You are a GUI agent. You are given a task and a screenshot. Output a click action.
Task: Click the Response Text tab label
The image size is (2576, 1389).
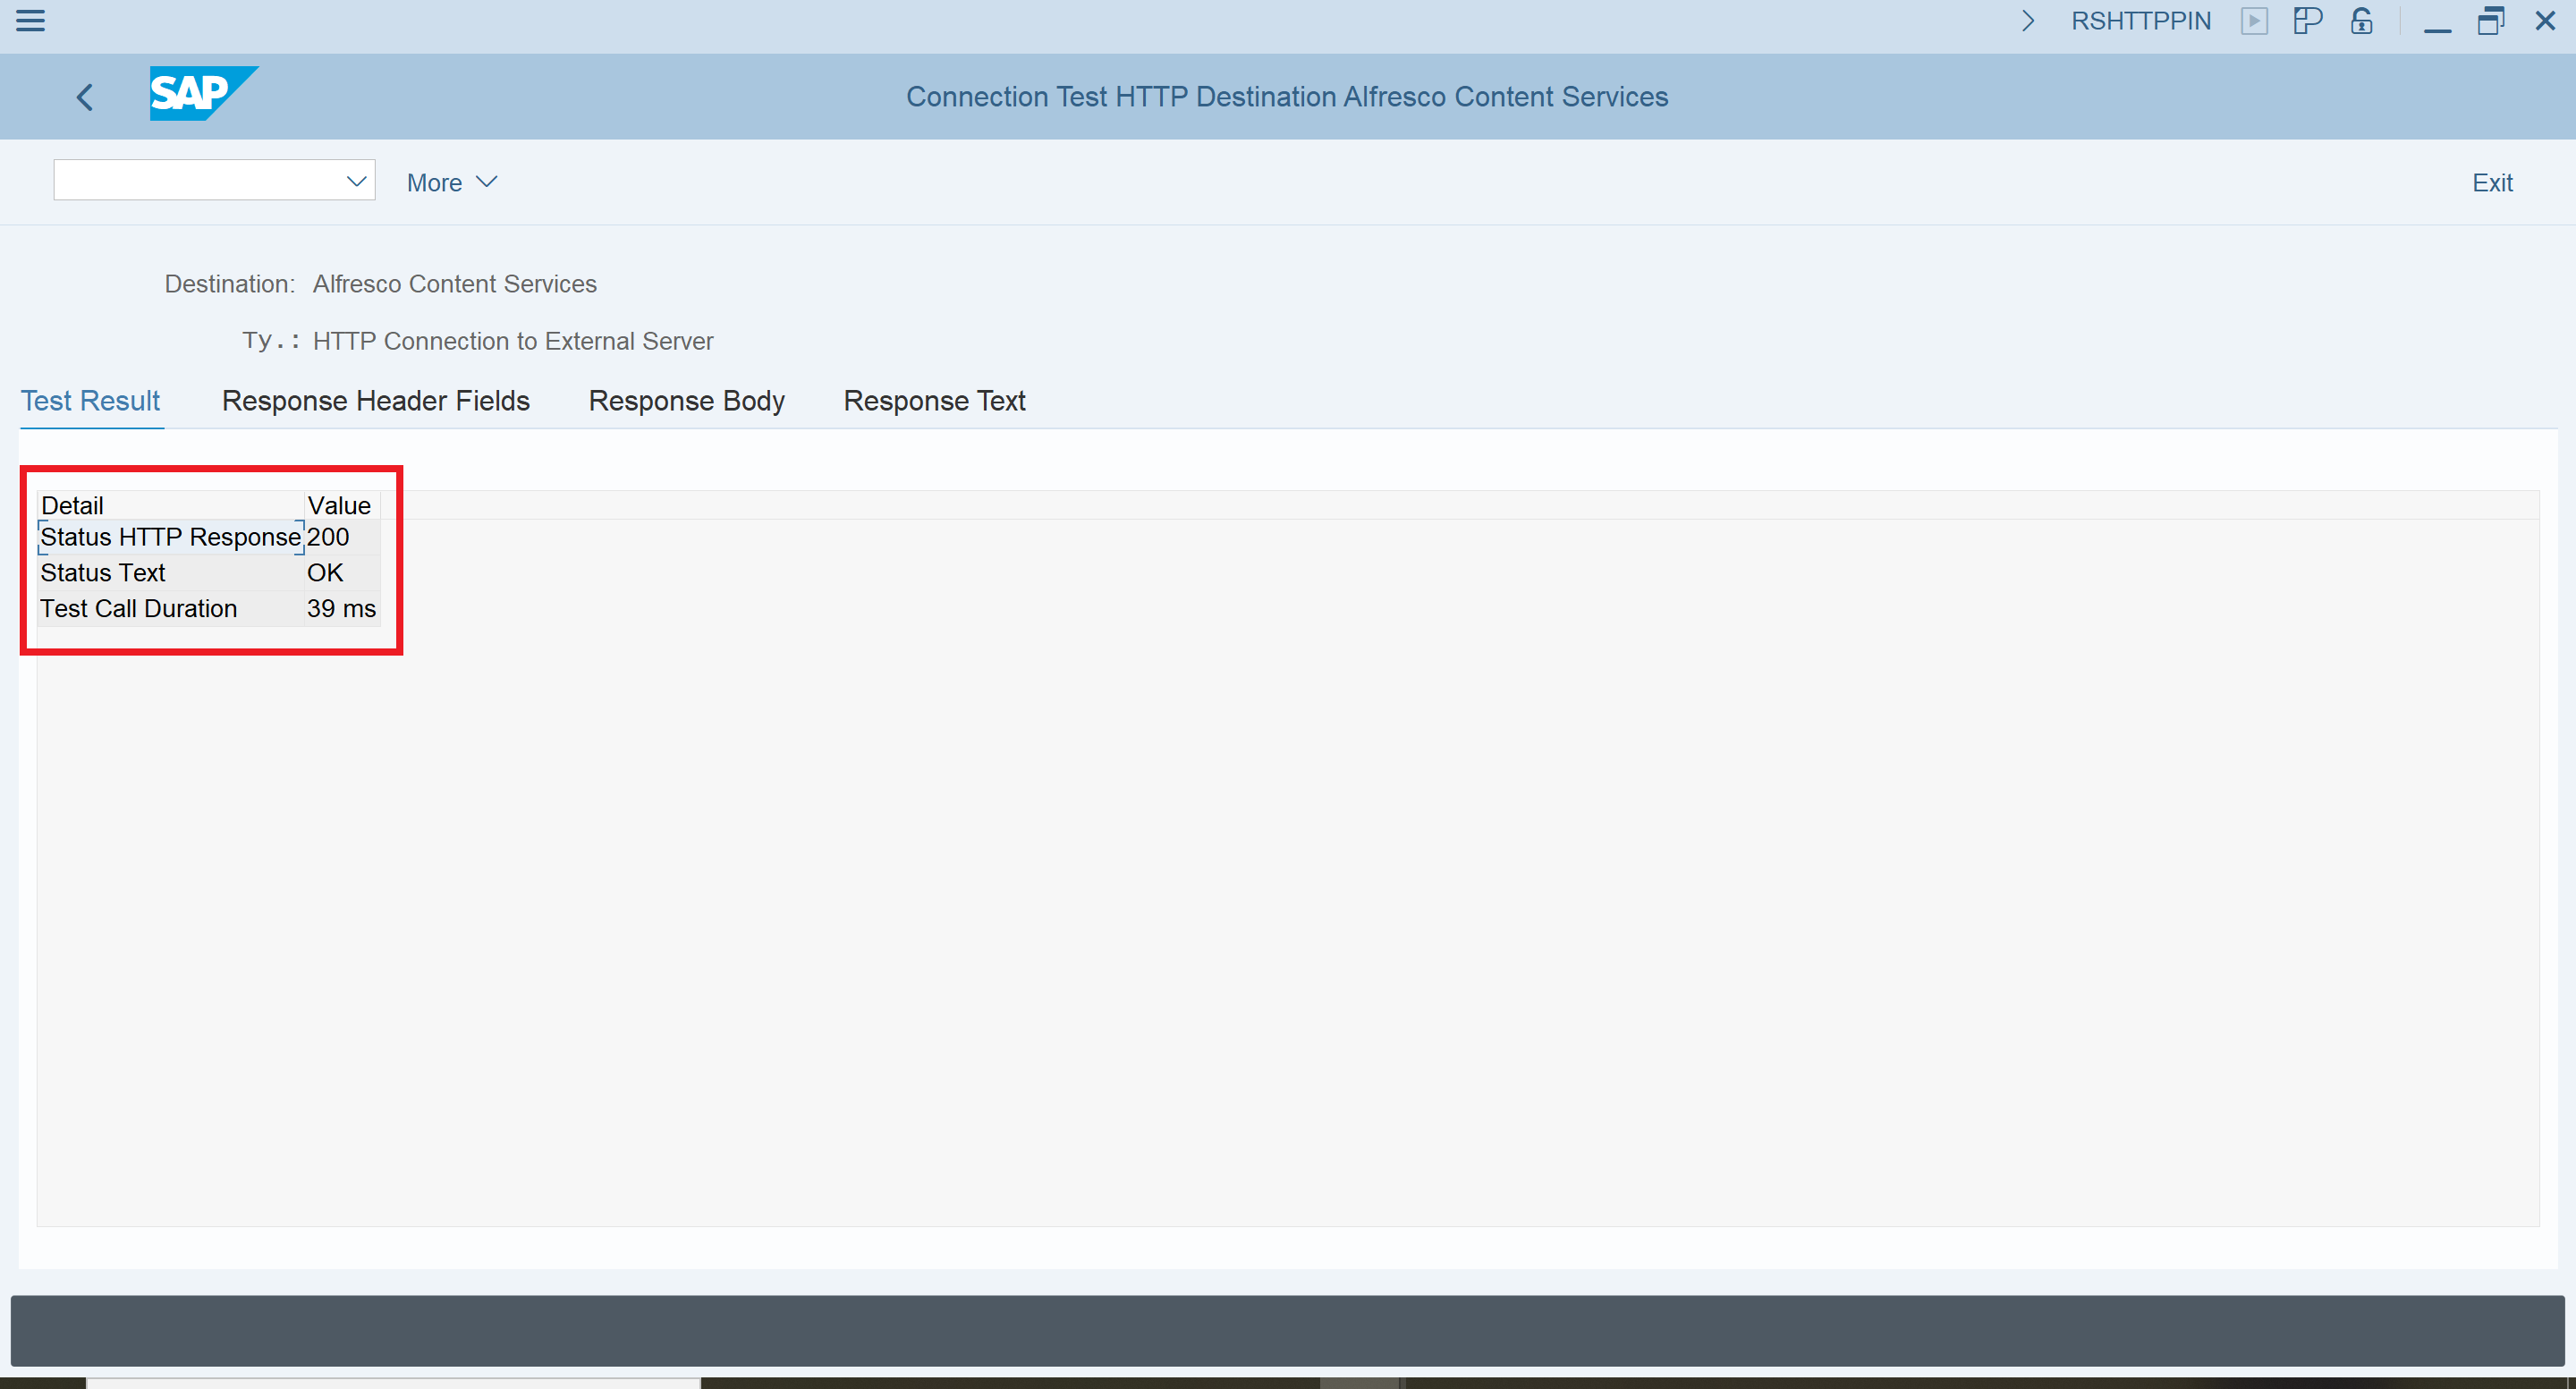(x=932, y=401)
